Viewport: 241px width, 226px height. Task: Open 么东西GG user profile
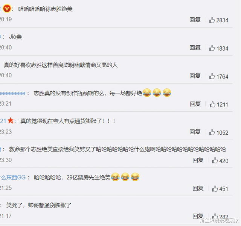pos(13,177)
